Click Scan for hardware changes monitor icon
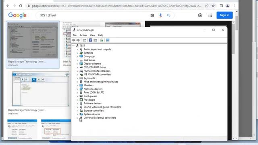The image size is (258, 145). 108,40
